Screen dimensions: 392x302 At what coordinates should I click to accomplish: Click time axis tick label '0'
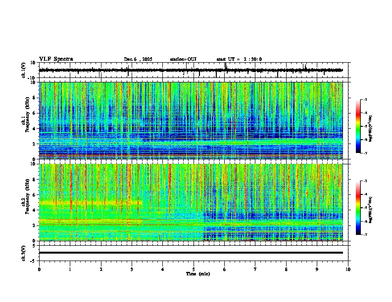click(x=39, y=269)
